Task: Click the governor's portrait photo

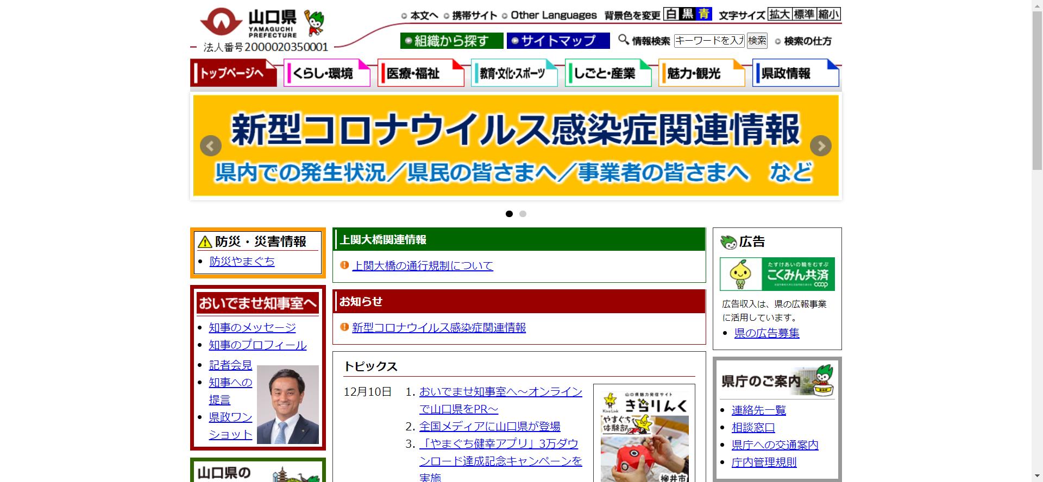Action: [287, 404]
